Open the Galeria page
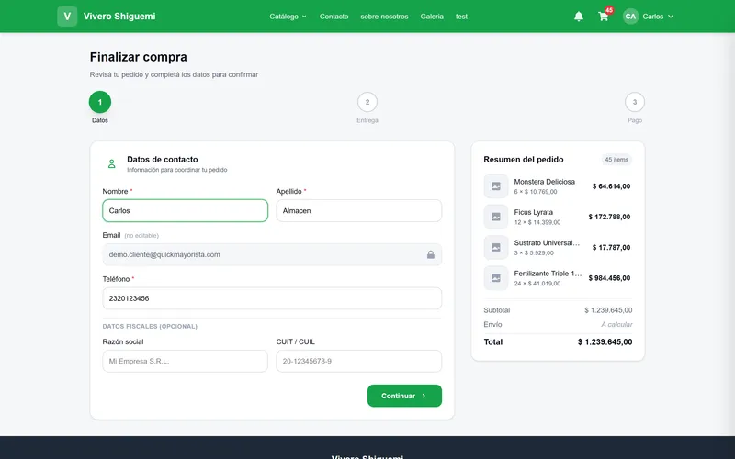Viewport: 735px width, 459px height. pyautogui.click(x=432, y=17)
